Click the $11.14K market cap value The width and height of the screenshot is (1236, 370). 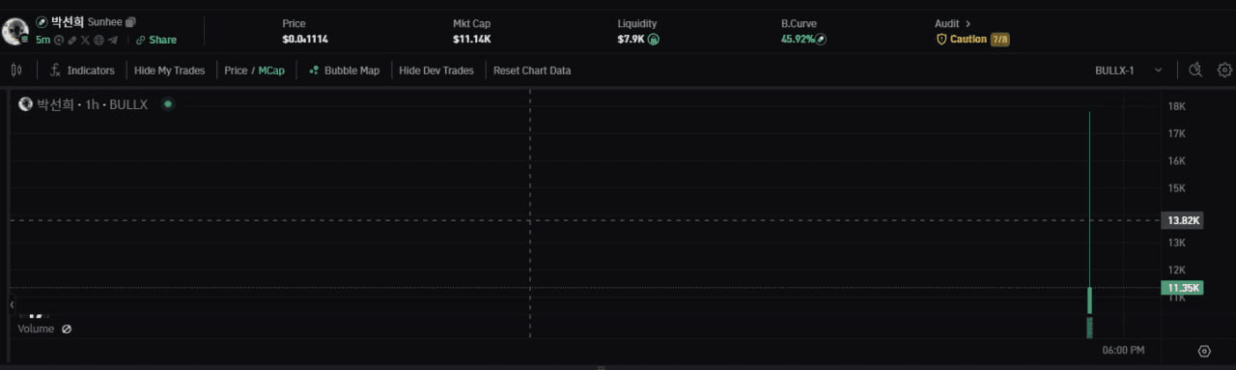(471, 40)
